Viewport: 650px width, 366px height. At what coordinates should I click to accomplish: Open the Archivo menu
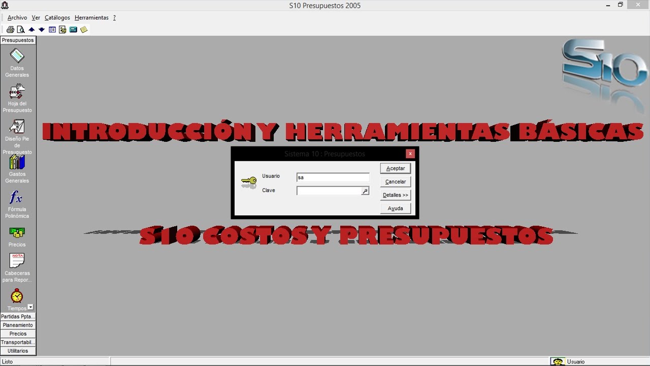pos(17,18)
